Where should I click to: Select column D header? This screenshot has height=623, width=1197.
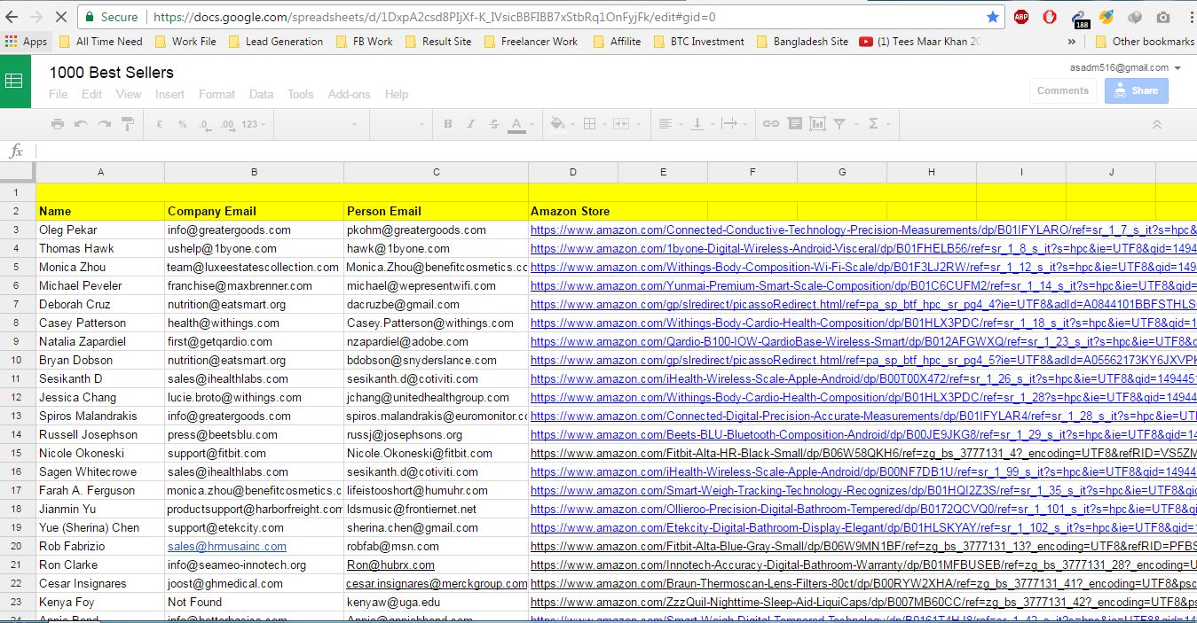(x=572, y=172)
